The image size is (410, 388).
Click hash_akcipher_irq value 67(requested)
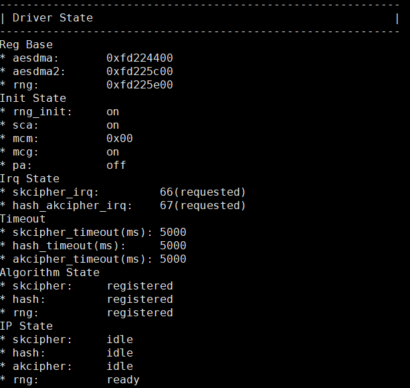(x=203, y=206)
